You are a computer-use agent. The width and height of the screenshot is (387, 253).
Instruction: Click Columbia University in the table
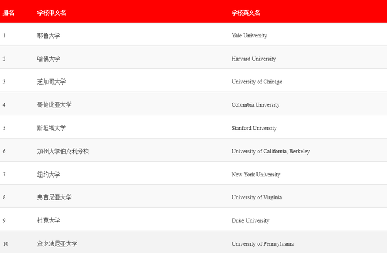[255, 104]
